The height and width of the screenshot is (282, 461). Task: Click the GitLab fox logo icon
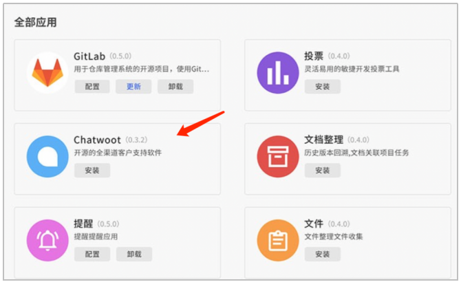(47, 72)
